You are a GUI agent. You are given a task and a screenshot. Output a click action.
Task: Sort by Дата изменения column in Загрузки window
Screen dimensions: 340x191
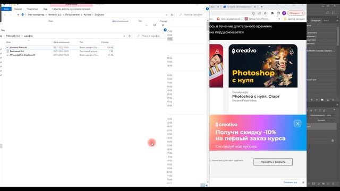coord(120,21)
